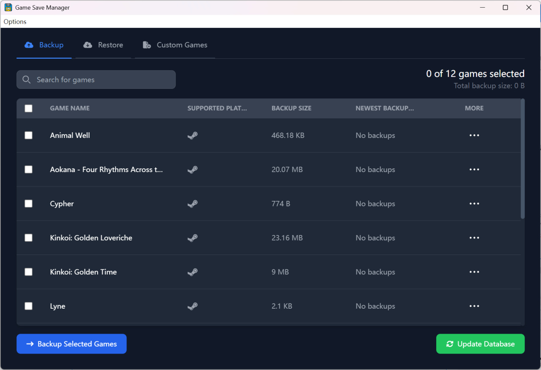
Task: Toggle the select-all checkbox in the table header
Action: pyautogui.click(x=28, y=108)
